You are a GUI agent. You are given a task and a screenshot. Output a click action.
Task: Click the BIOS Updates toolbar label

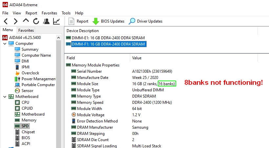point(113,21)
